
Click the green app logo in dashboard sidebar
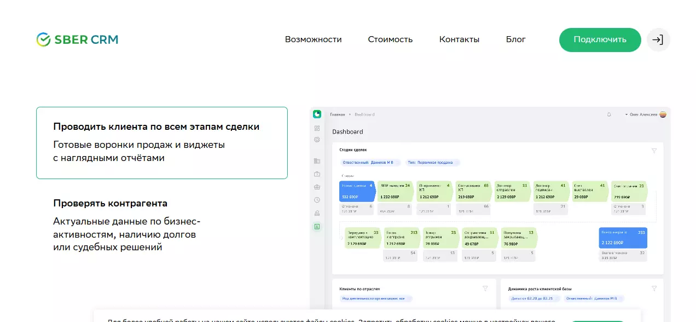[x=317, y=114]
